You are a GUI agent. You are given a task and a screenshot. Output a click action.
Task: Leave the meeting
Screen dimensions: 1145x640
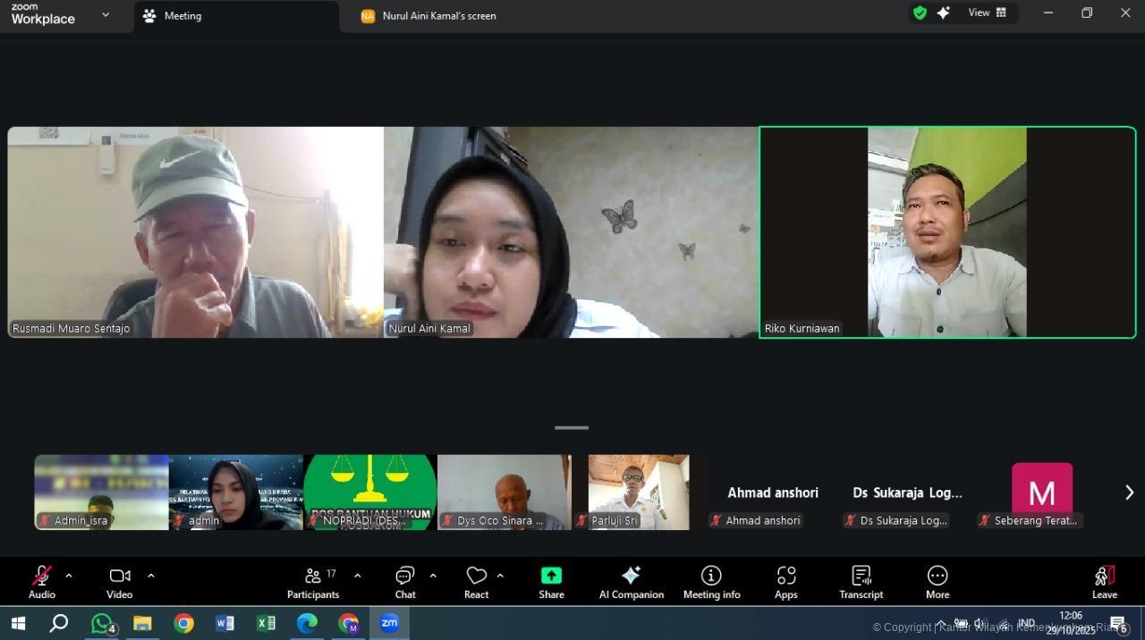coord(1104,583)
